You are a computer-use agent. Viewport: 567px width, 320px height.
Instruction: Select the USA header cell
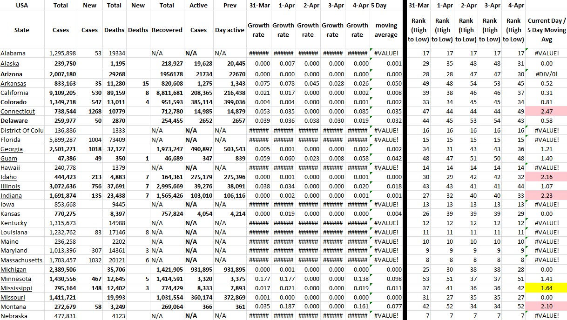[22, 6]
